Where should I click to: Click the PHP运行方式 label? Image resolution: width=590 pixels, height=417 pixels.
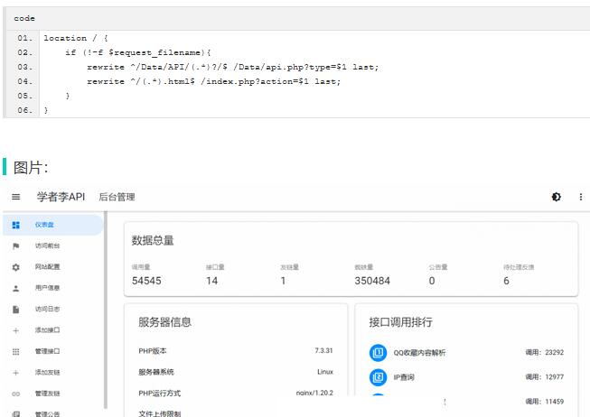pos(160,393)
